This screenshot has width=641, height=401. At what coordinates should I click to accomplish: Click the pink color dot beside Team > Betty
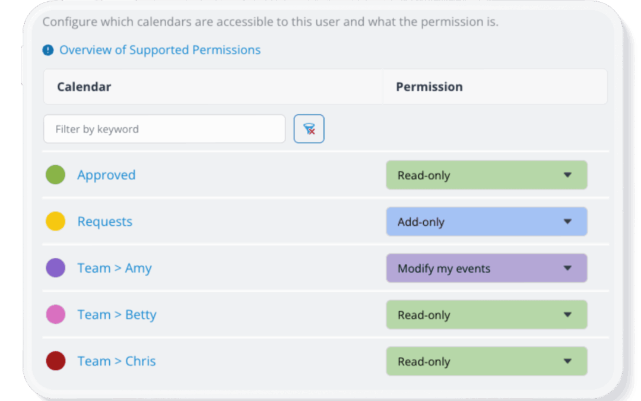[55, 314]
